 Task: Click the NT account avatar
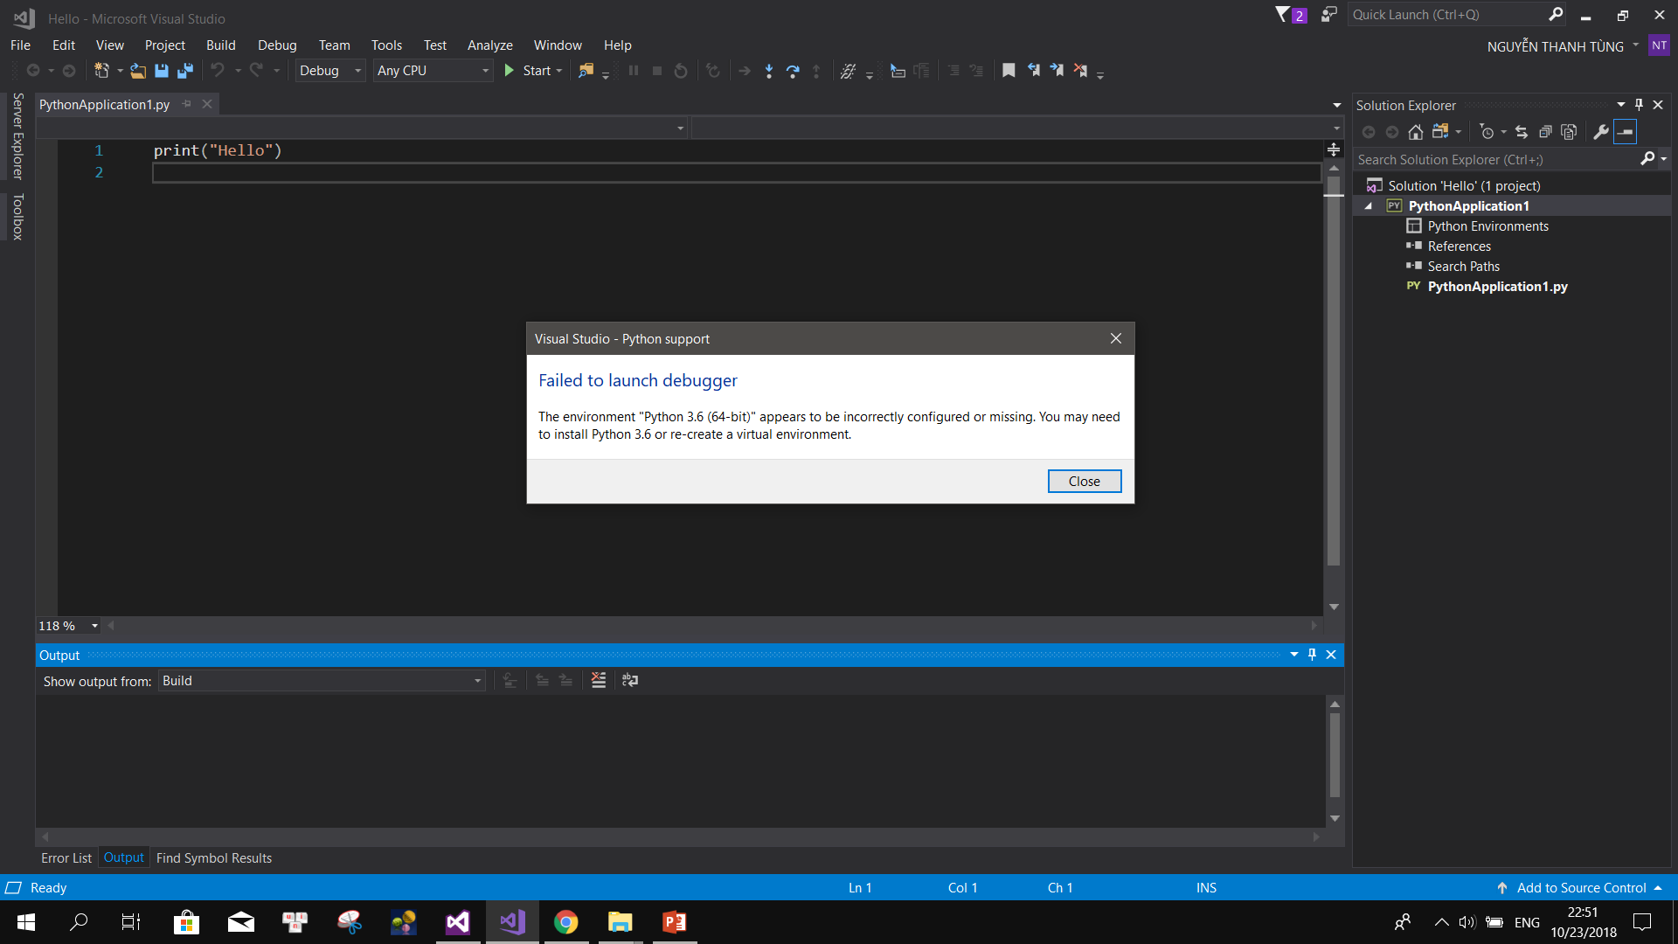tap(1659, 45)
